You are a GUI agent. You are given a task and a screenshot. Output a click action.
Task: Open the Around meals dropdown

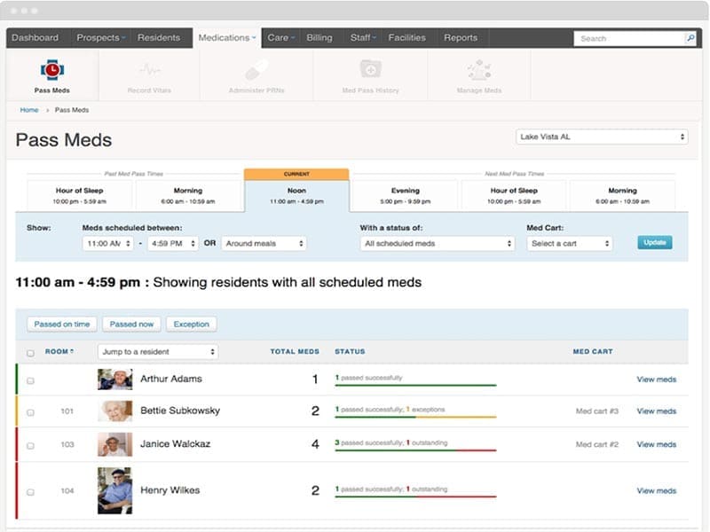pyautogui.click(x=262, y=241)
